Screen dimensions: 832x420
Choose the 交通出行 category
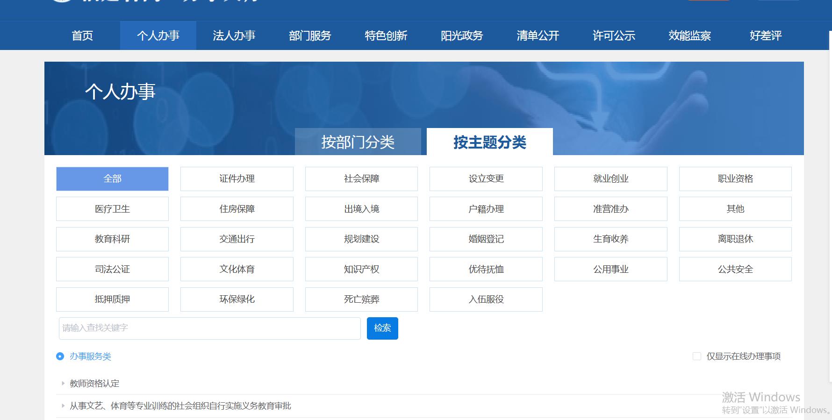(237, 239)
